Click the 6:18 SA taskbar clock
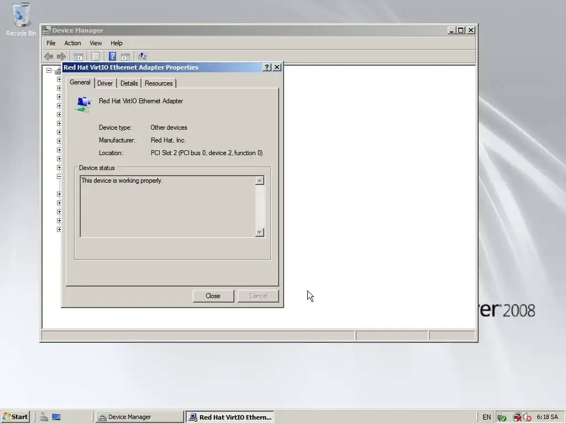This screenshot has width=566, height=424. point(547,417)
